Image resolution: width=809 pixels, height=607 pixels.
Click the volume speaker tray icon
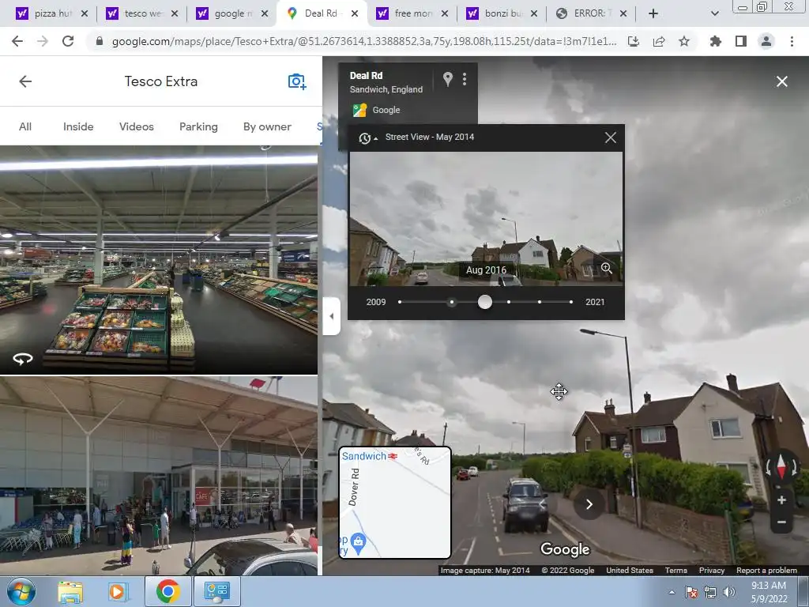pos(729,592)
